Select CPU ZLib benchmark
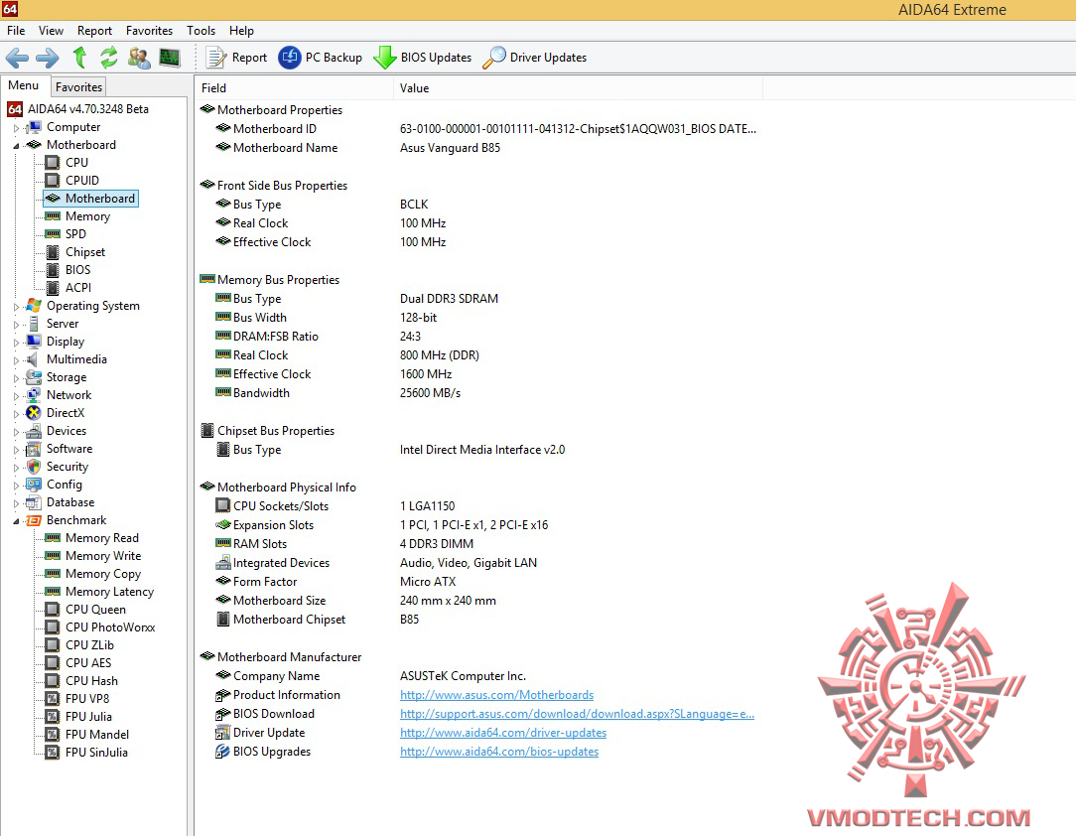 click(x=89, y=645)
